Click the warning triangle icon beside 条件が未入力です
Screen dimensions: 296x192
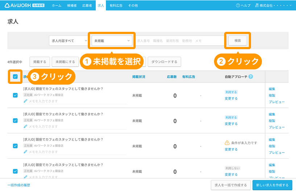227,143
